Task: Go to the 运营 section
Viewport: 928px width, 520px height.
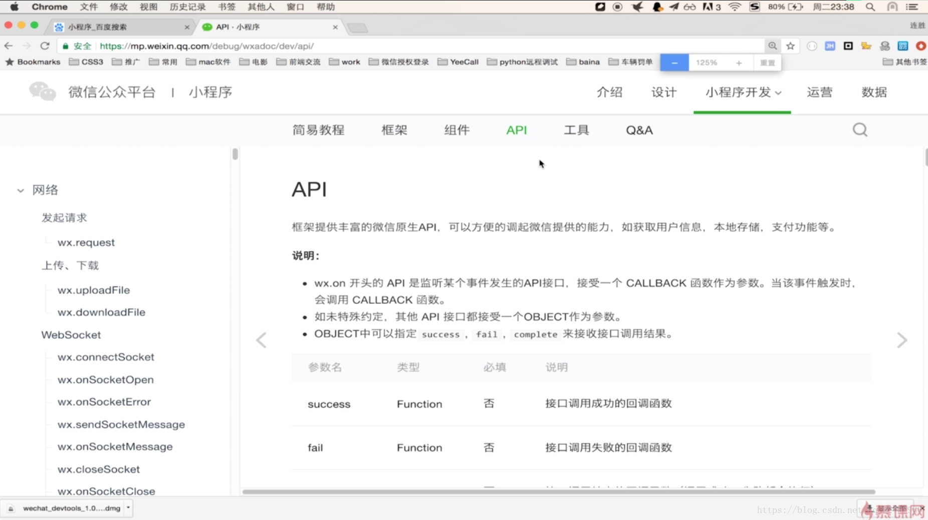Action: point(820,92)
